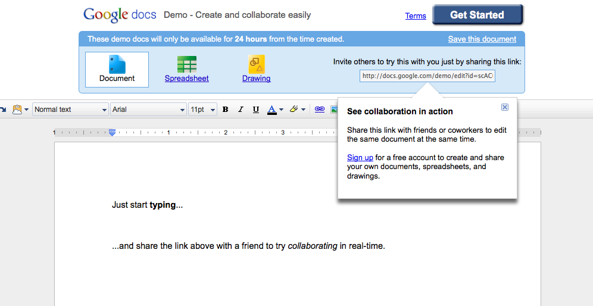Click the insert image icon

click(x=333, y=110)
